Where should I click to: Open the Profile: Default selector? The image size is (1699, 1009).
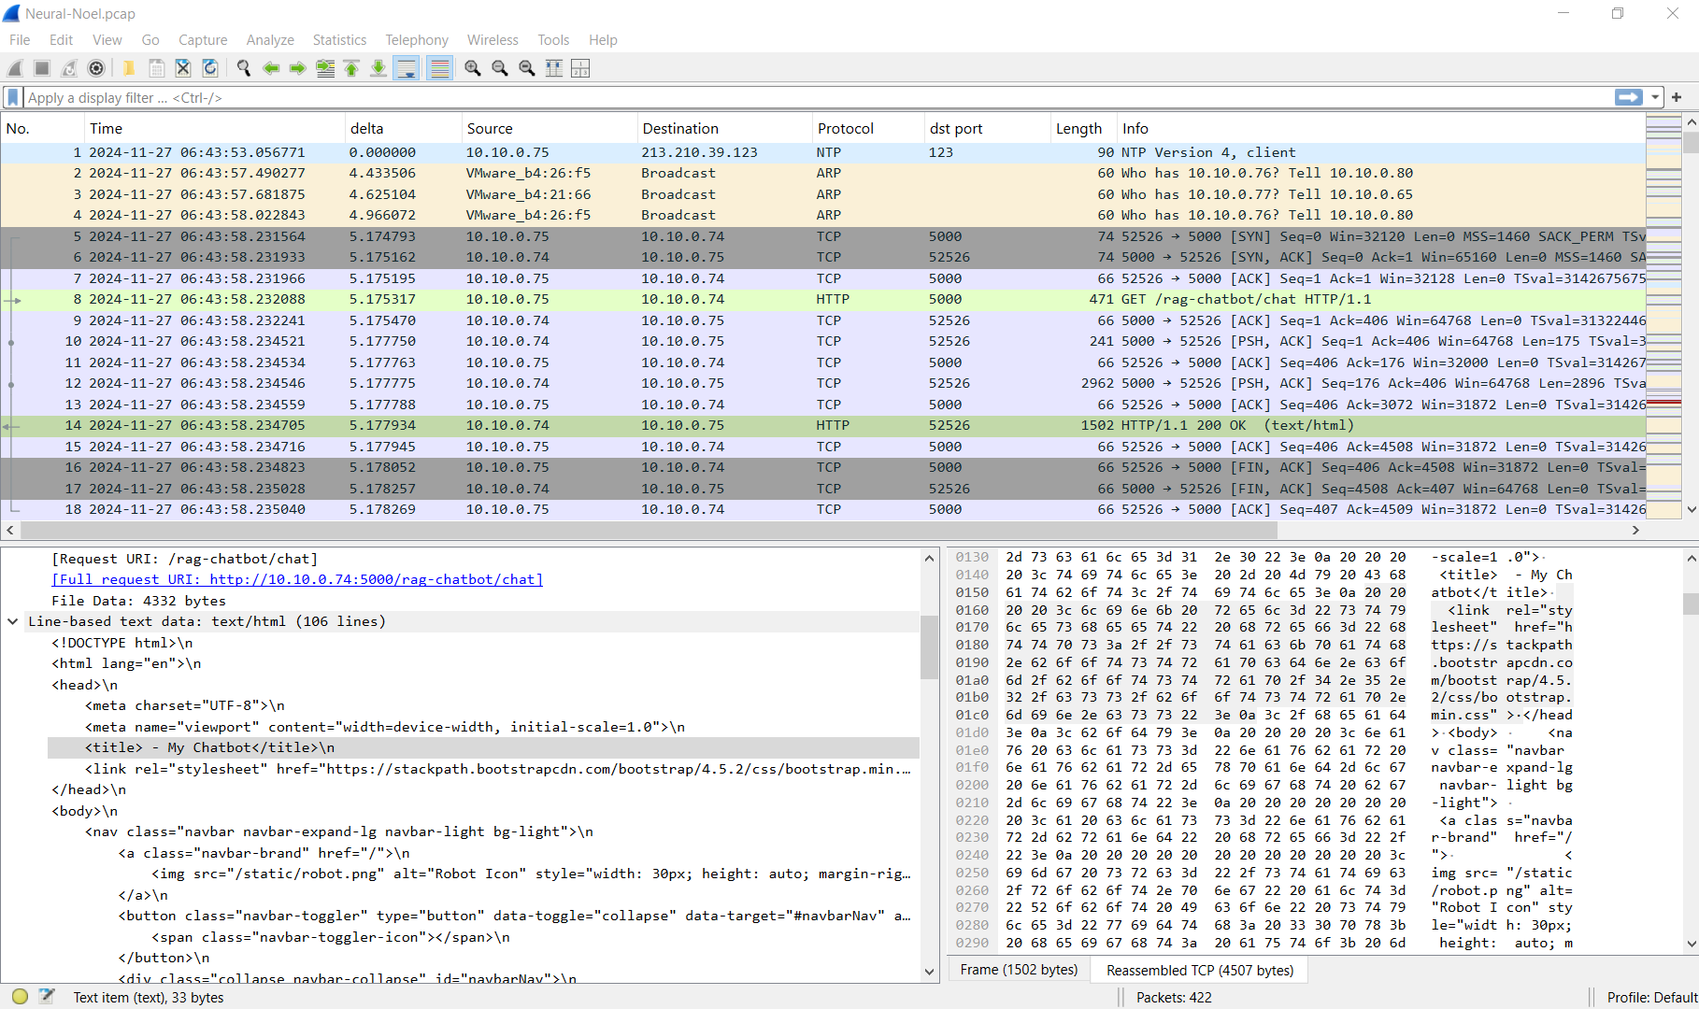point(1651,997)
